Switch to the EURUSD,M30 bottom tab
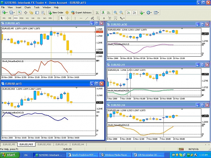 pos(44,145)
